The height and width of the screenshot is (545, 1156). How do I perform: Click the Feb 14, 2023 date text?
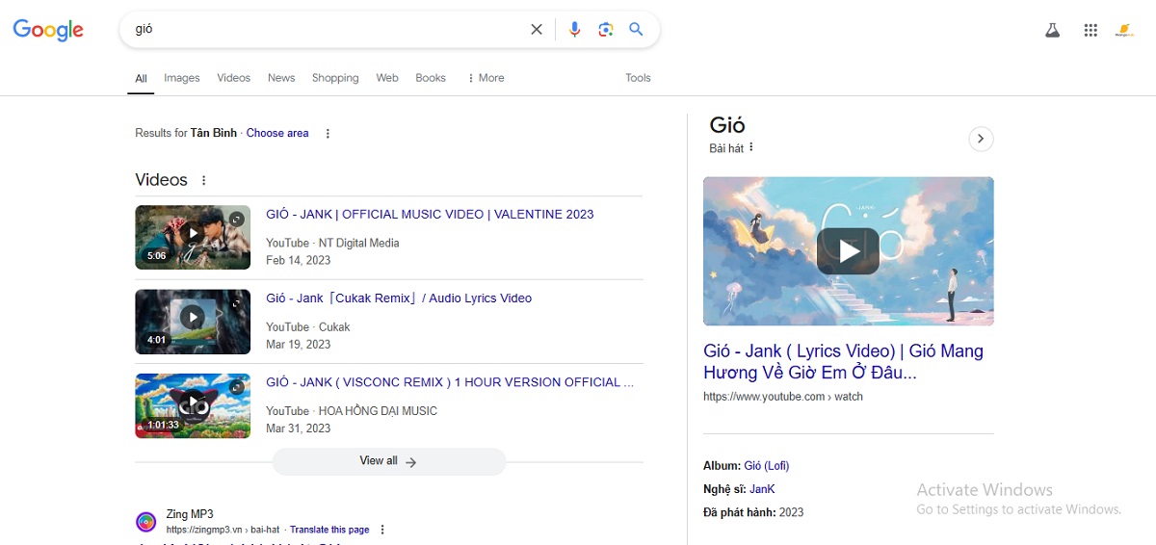click(299, 261)
